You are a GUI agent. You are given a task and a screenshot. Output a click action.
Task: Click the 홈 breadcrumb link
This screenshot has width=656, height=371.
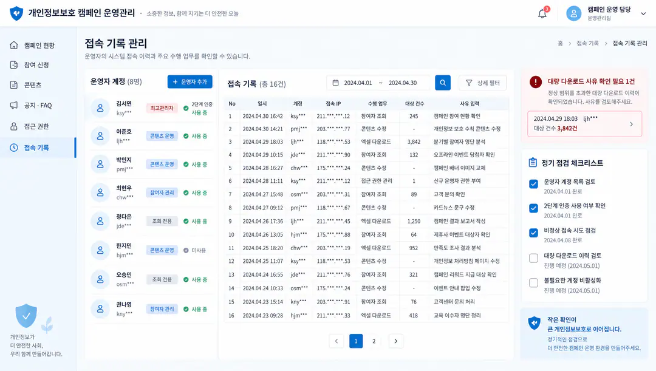point(560,43)
